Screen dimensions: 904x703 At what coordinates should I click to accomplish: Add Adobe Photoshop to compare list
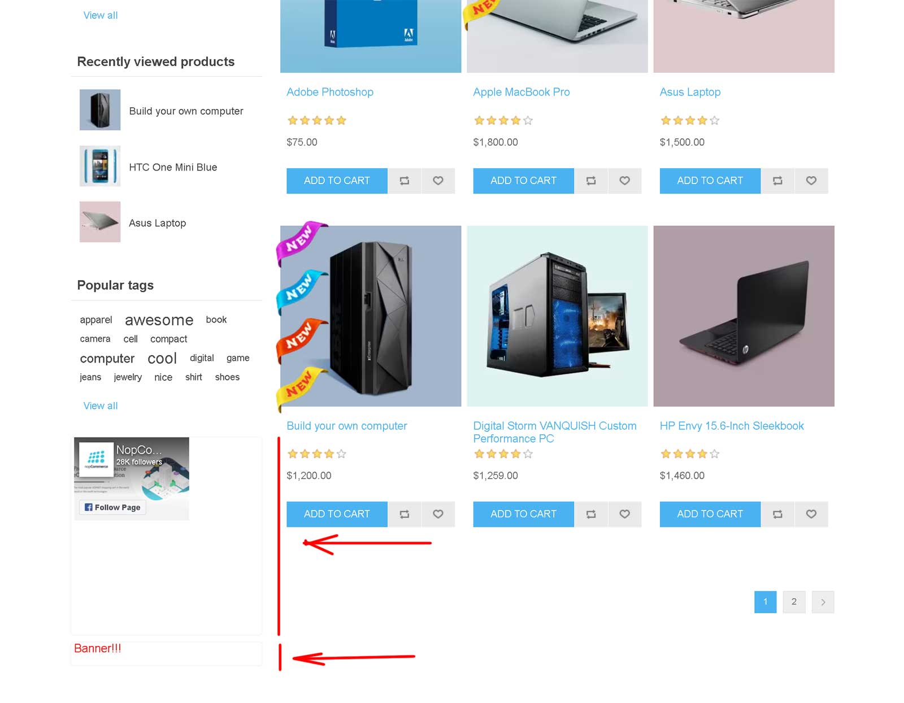(x=405, y=181)
